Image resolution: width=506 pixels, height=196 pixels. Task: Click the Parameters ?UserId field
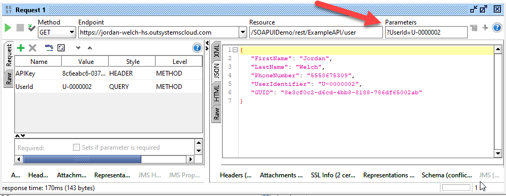426,32
